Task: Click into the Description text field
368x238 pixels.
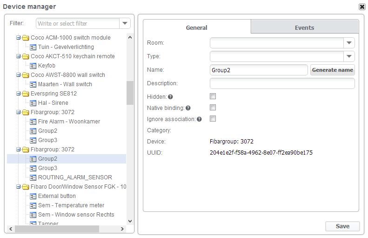Action: coord(282,83)
